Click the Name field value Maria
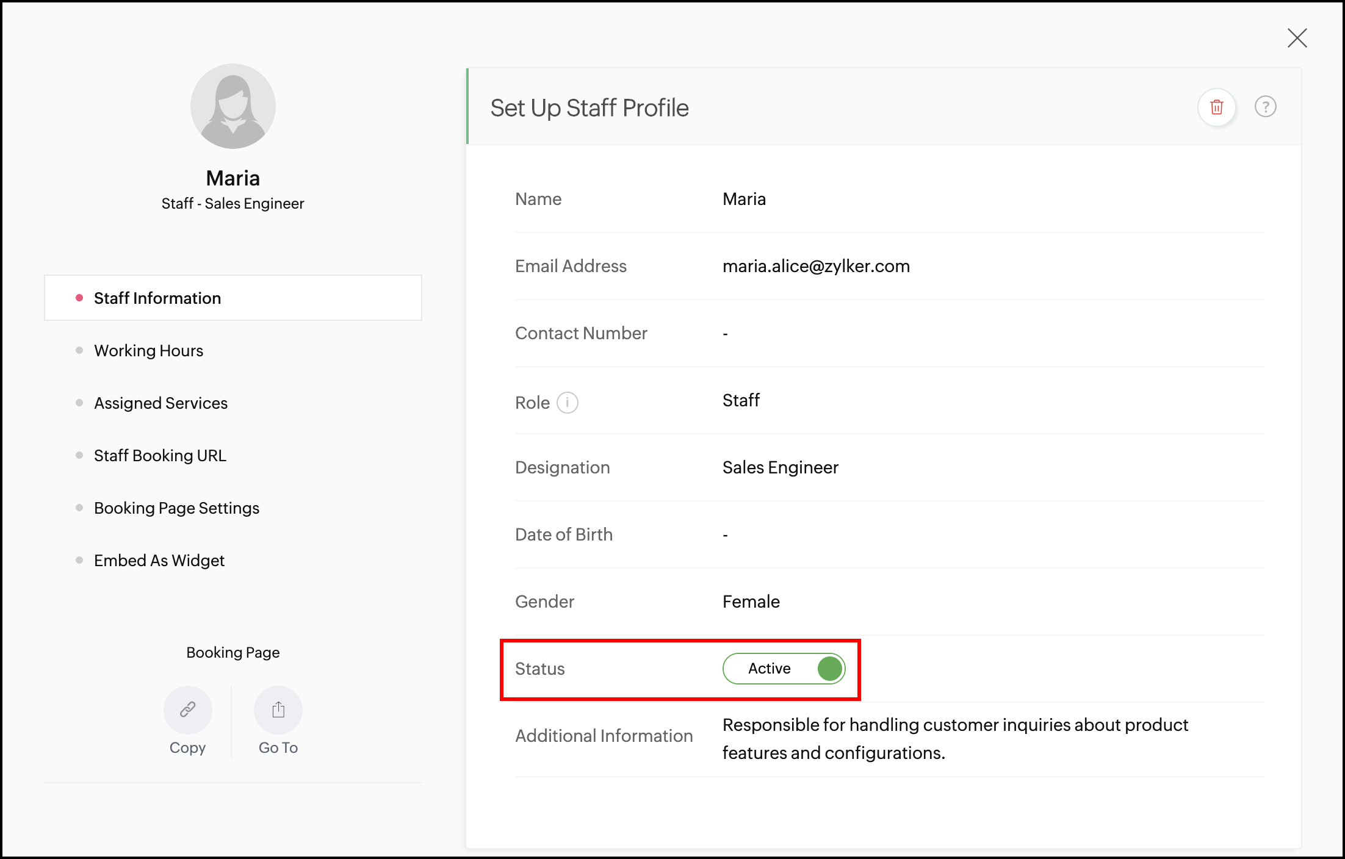The width and height of the screenshot is (1345, 859). point(744,199)
